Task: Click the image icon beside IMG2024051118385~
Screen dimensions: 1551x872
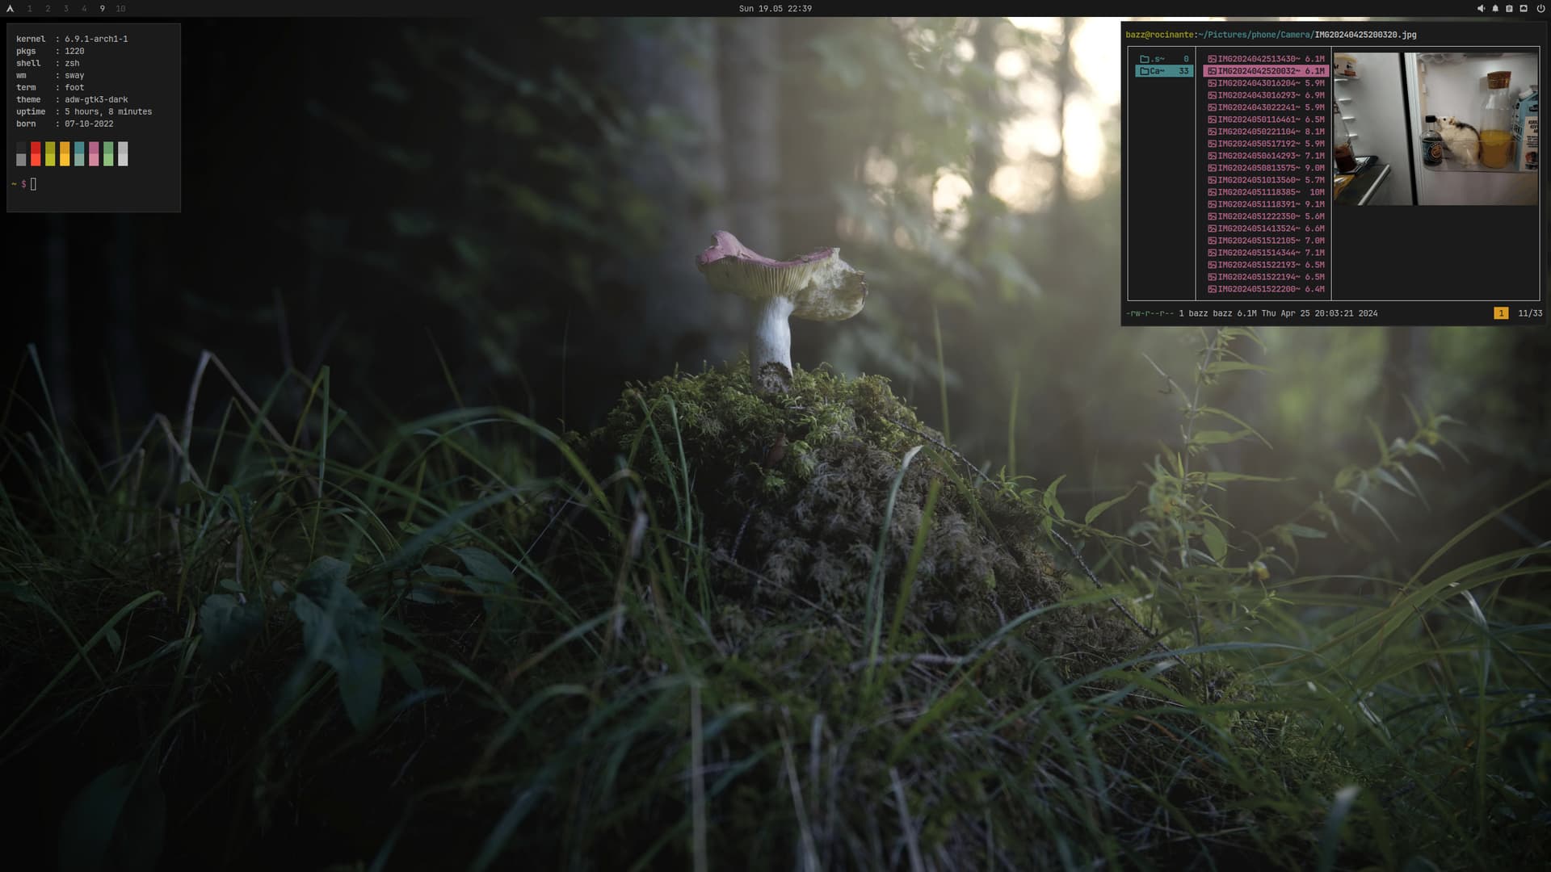Action: (1212, 192)
